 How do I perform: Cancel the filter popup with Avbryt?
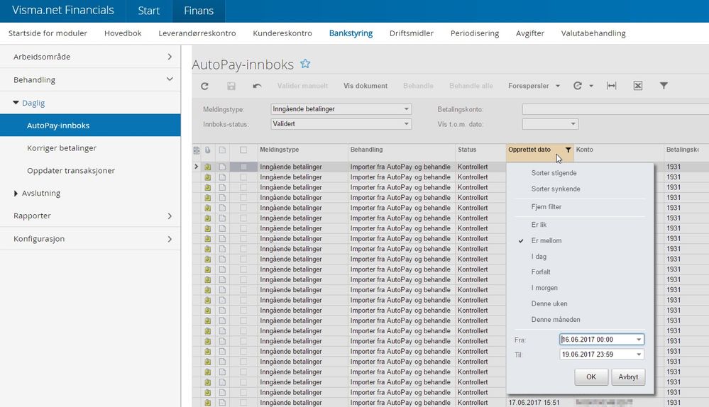(628, 377)
